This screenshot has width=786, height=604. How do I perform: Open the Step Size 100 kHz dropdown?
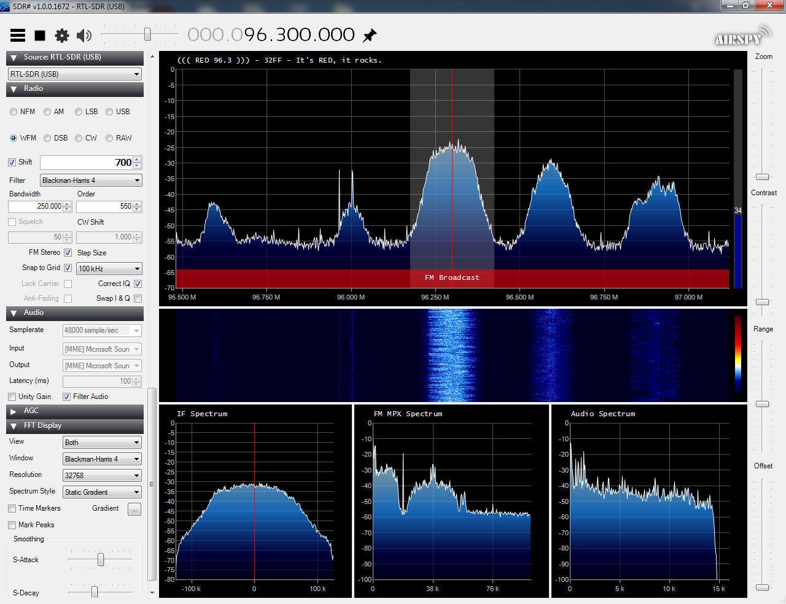click(x=109, y=269)
